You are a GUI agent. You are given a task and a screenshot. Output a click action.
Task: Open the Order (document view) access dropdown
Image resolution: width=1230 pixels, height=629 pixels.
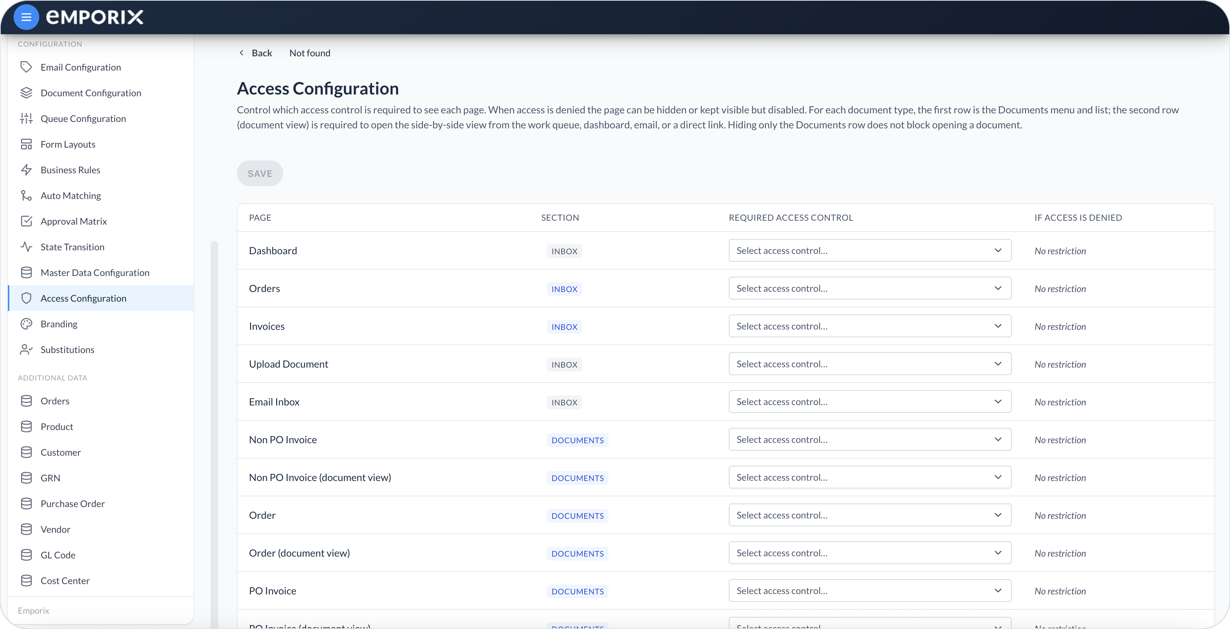(869, 553)
